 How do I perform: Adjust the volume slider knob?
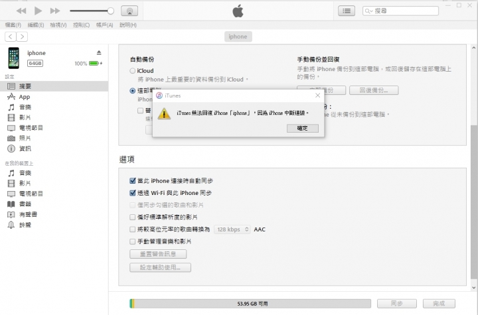pyautogui.click(x=111, y=11)
